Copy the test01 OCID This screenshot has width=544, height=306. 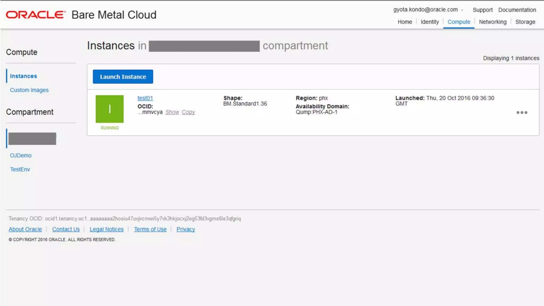188,112
